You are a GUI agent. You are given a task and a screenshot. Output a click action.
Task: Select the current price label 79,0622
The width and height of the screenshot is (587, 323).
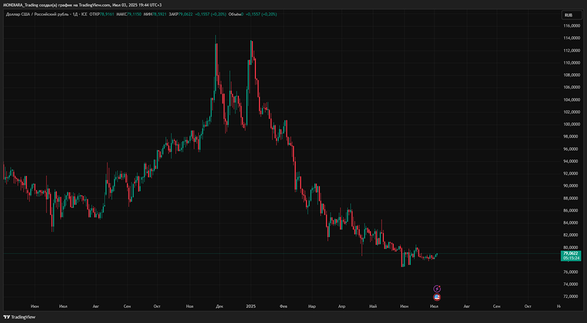point(571,253)
